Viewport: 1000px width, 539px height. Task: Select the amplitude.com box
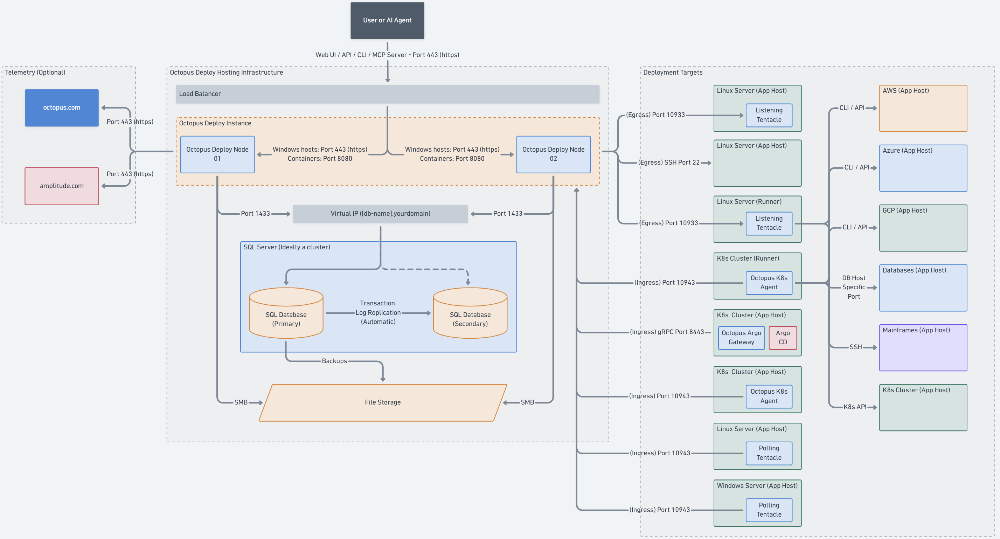point(62,186)
